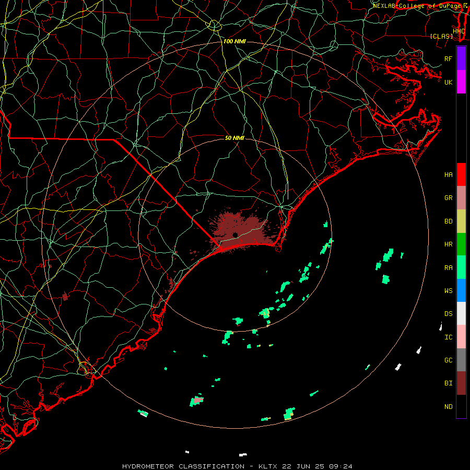Click the RF legend label
The image size is (470, 470).
[449, 58]
